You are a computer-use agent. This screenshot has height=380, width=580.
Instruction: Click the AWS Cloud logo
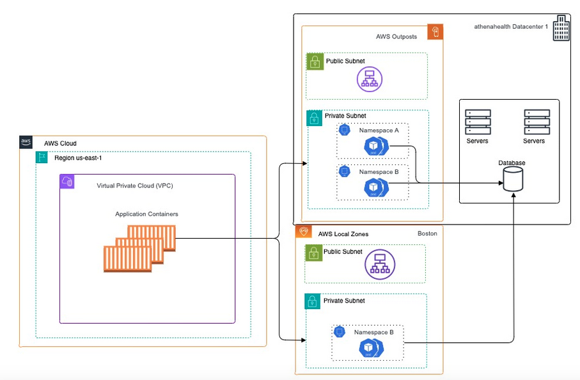[26, 142]
